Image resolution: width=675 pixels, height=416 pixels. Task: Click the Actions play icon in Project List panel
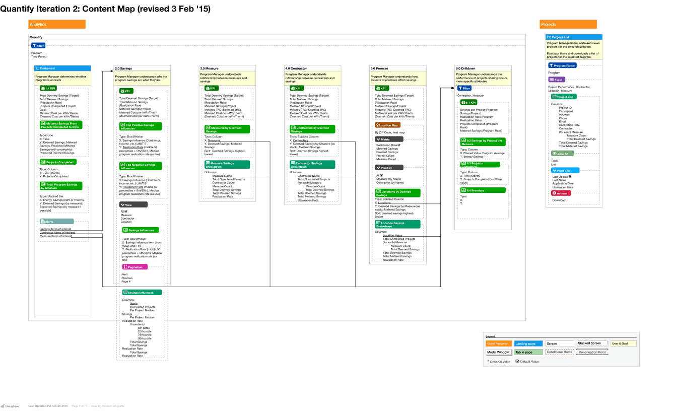coord(554,193)
